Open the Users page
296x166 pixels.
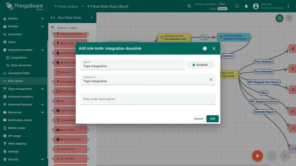point(23,42)
